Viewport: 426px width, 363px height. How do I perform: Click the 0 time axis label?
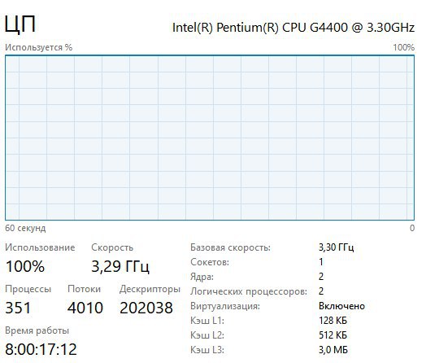(412, 228)
